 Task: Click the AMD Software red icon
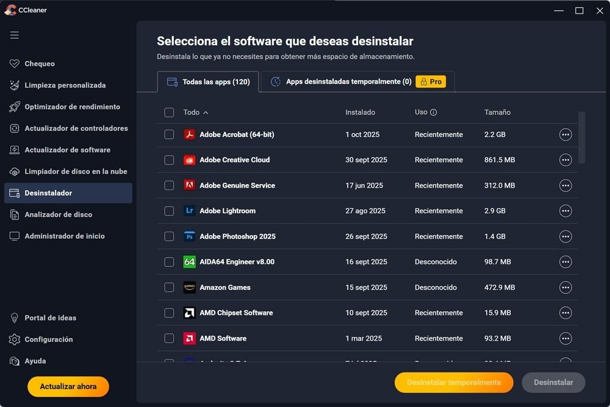pos(190,338)
